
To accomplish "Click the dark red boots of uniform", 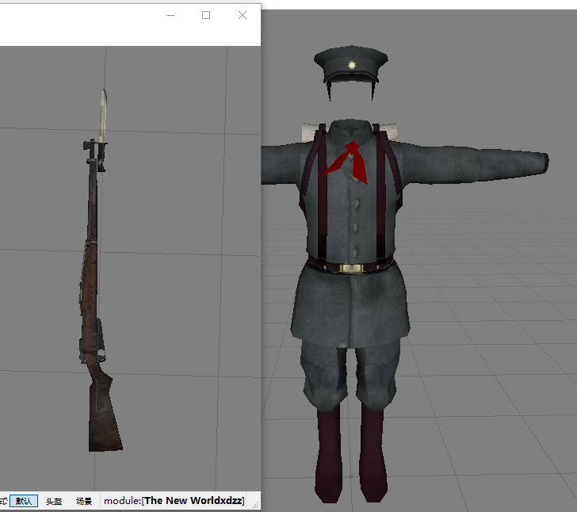I will click(350, 453).
